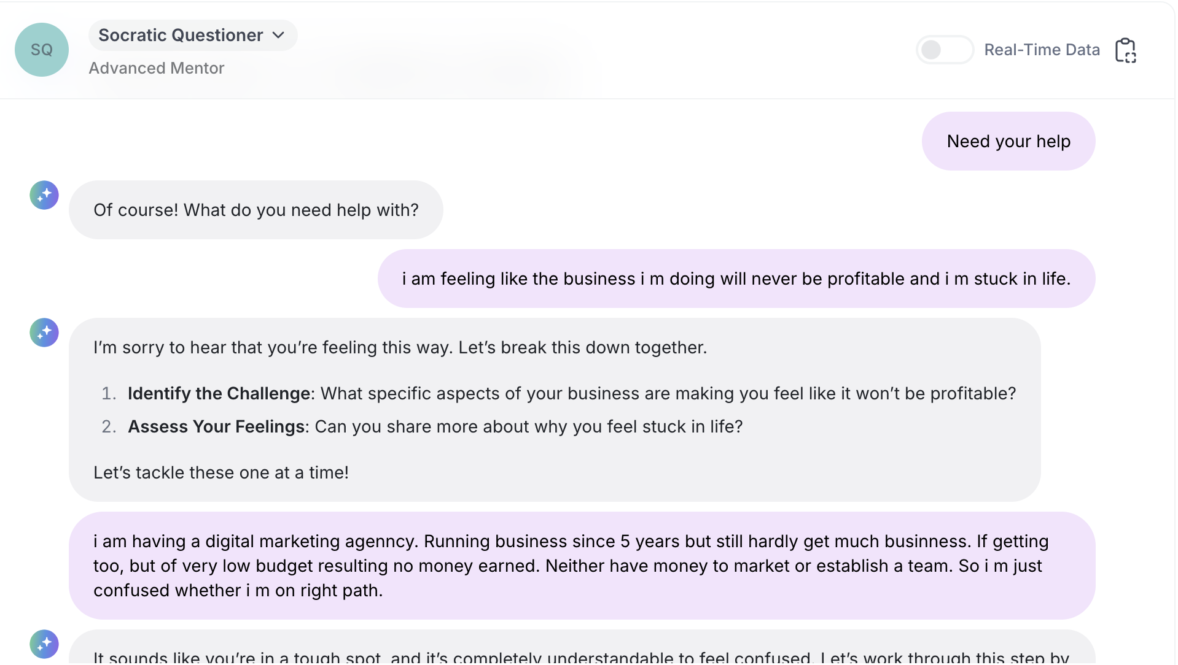Click the "Let's tackle these one at a time!" line
This screenshot has height=665, width=1178.
[221, 472]
